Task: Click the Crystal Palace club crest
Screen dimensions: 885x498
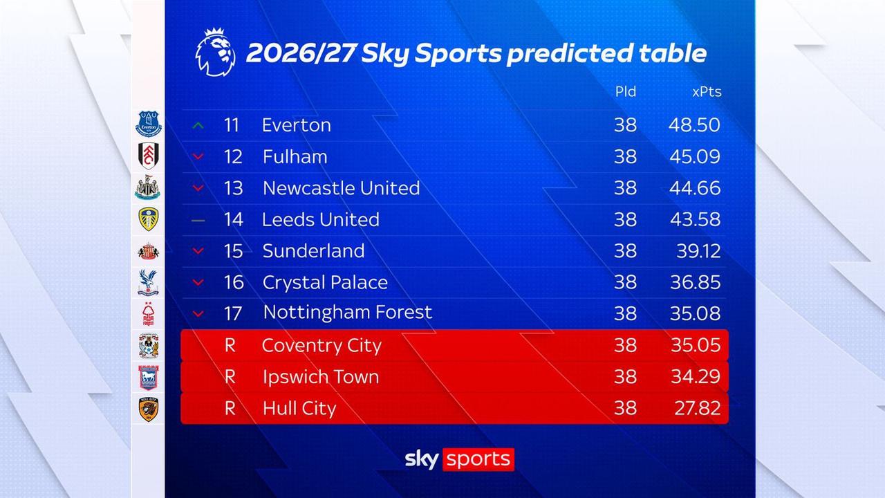Action: point(148,282)
